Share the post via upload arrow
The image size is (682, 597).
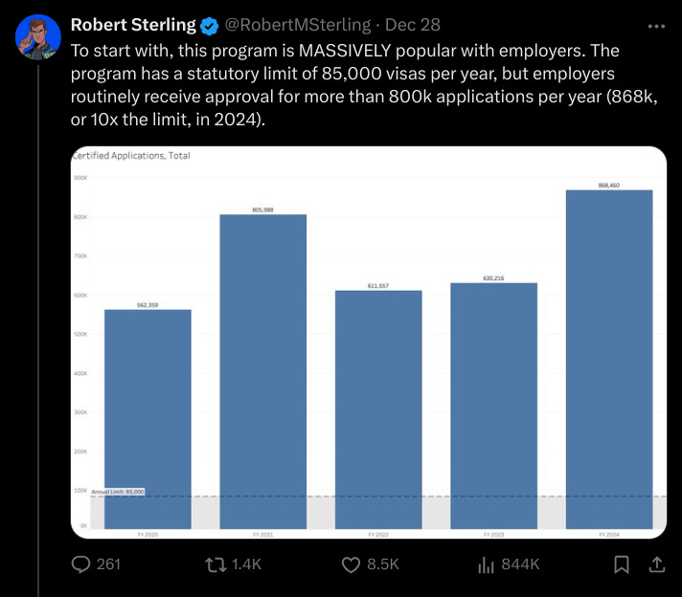pyautogui.click(x=657, y=564)
